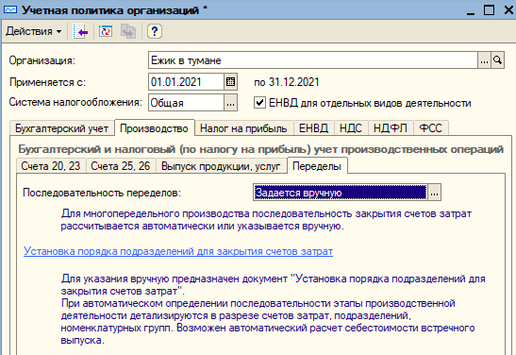Screen dimensions: 516x355
Task: Switch to the Бухгалтерский учет tab
Action: point(61,128)
